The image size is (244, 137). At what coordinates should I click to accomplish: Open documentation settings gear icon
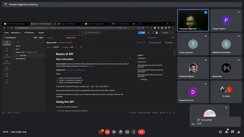[81, 47]
